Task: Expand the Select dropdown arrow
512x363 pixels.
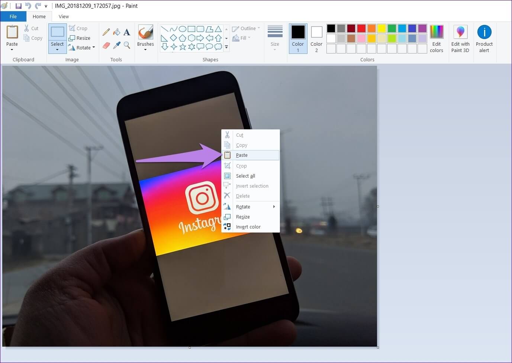Action: coord(57,49)
